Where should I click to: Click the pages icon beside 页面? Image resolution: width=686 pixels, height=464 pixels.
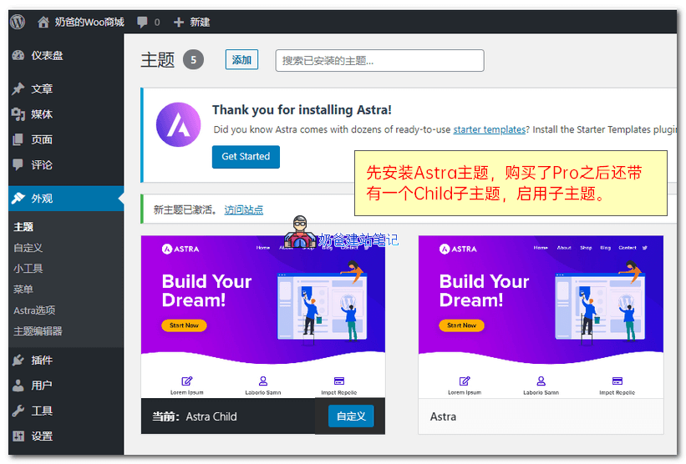pos(18,139)
